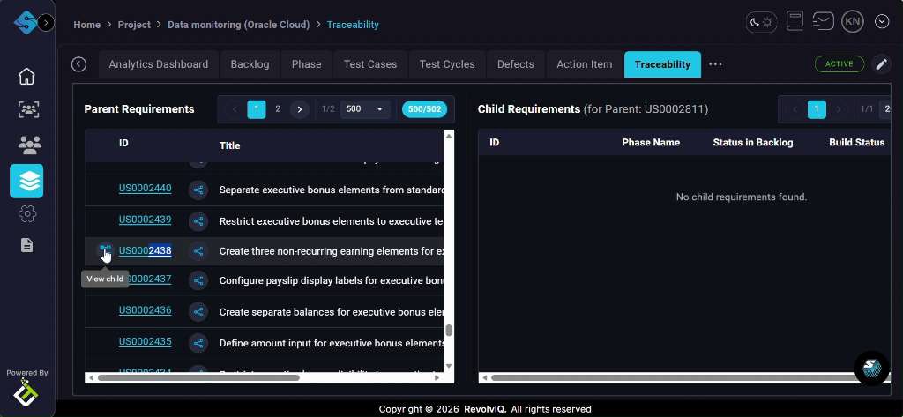Go to Home in sidebar
Screen dimensions: 903x417
coord(26,76)
